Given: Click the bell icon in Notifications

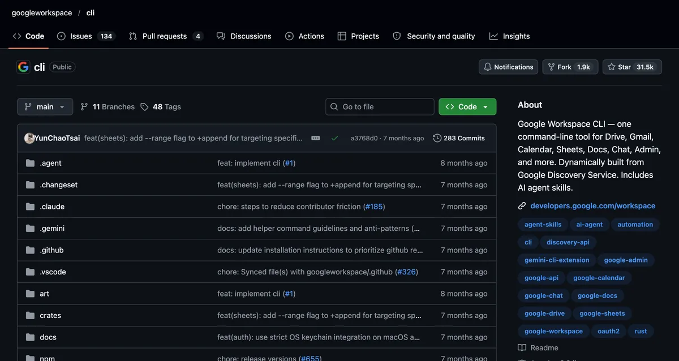Looking at the screenshot, I should tap(488, 67).
